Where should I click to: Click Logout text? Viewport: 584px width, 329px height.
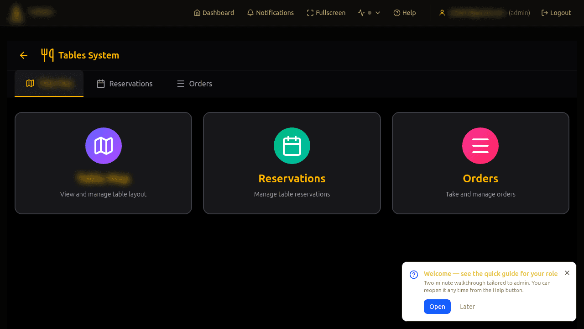click(x=561, y=13)
